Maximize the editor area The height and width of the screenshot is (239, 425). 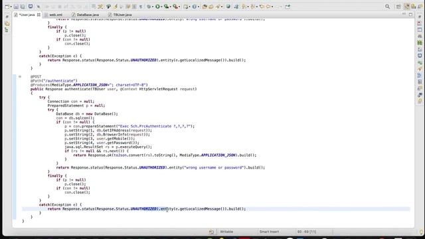point(410,14)
